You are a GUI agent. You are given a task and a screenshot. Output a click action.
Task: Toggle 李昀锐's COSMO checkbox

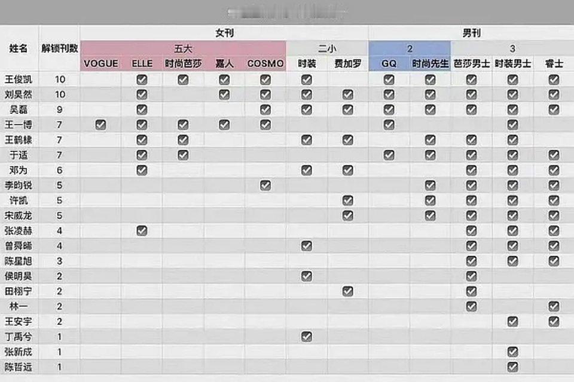pyautogui.click(x=265, y=186)
